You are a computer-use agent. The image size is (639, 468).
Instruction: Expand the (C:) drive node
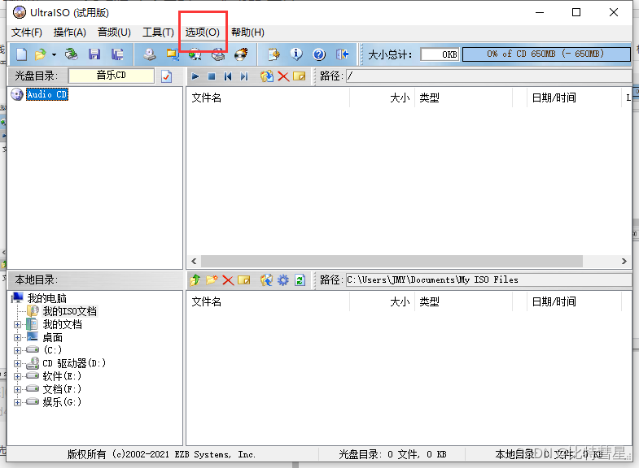pos(17,350)
